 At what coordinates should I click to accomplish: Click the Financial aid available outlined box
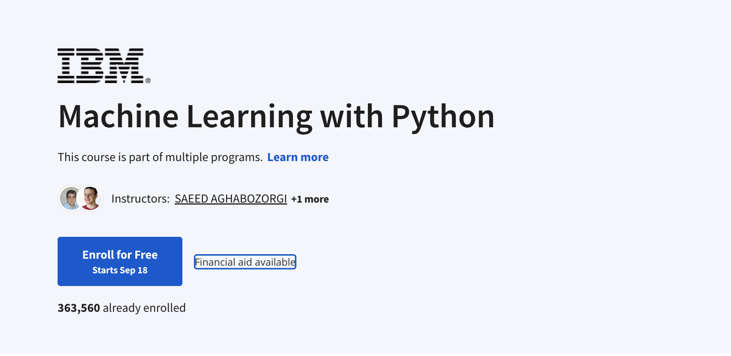245,262
